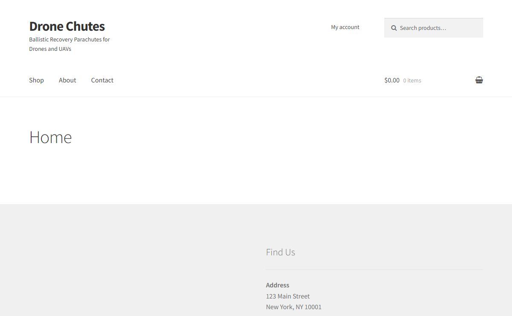
Task: Click the Drones and UAVs tagline line
Action: [x=50, y=49]
